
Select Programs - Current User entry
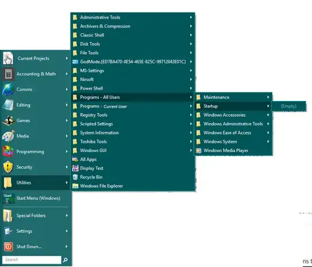coord(133,106)
